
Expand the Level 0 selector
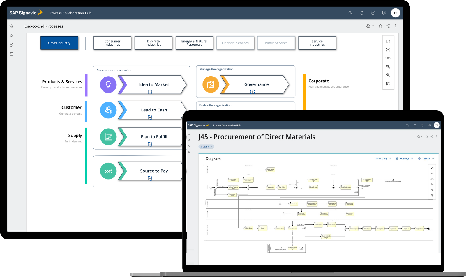click(x=206, y=146)
